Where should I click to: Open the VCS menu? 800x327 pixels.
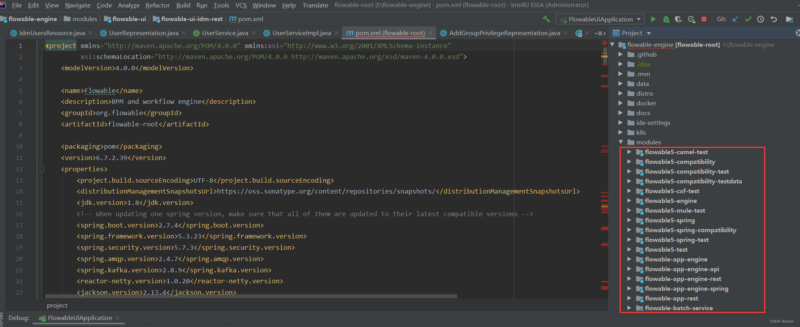pyautogui.click(x=241, y=5)
